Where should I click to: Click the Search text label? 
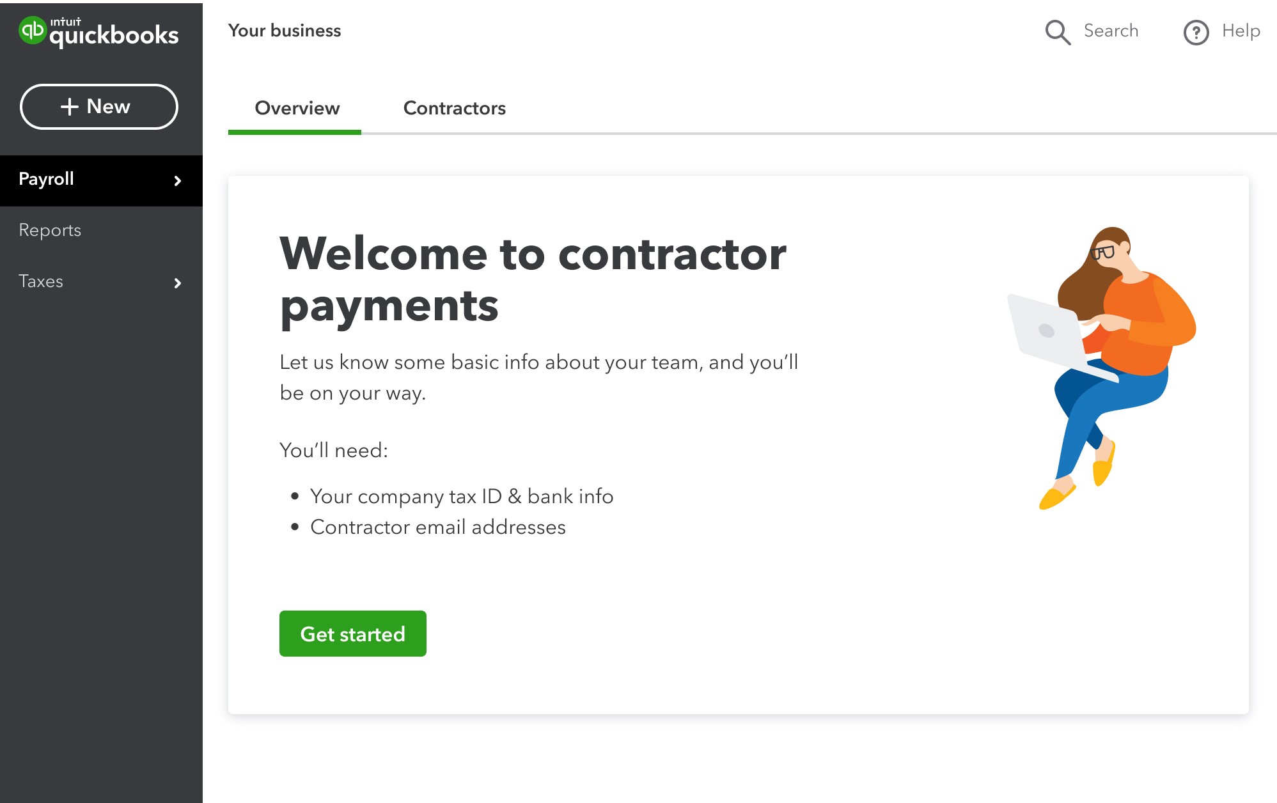[x=1111, y=30]
